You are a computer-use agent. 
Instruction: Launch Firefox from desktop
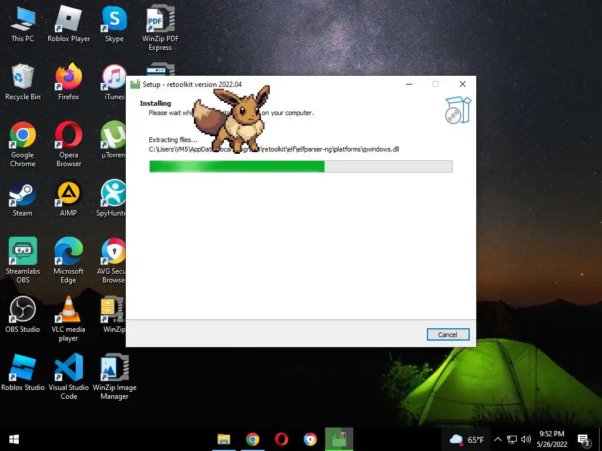click(69, 82)
